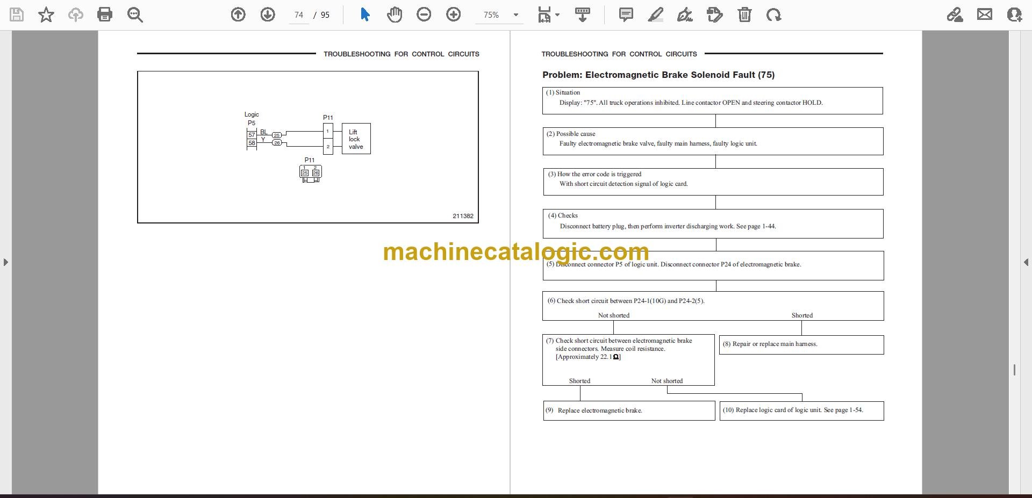This screenshot has height=498, width=1032.
Task: Click the read mode keyboard icon
Action: click(583, 15)
